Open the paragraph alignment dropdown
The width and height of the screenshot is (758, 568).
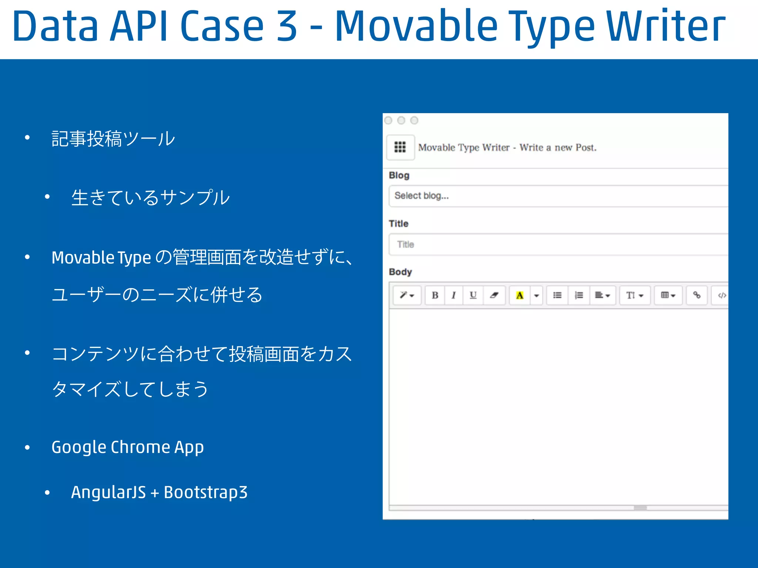tap(602, 295)
